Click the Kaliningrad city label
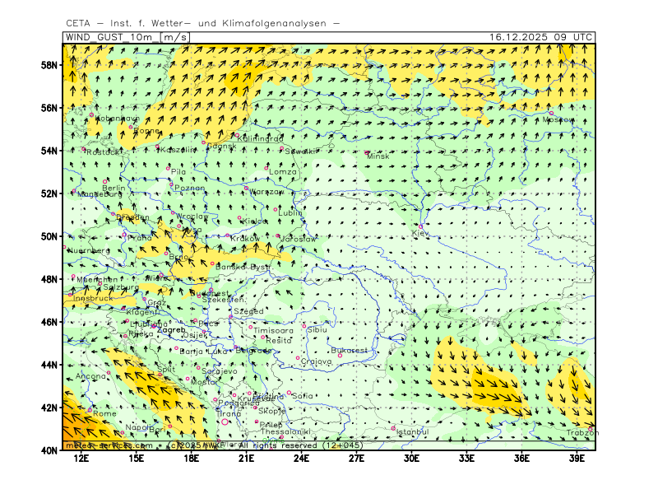The height and width of the screenshot is (494, 658). [260, 138]
